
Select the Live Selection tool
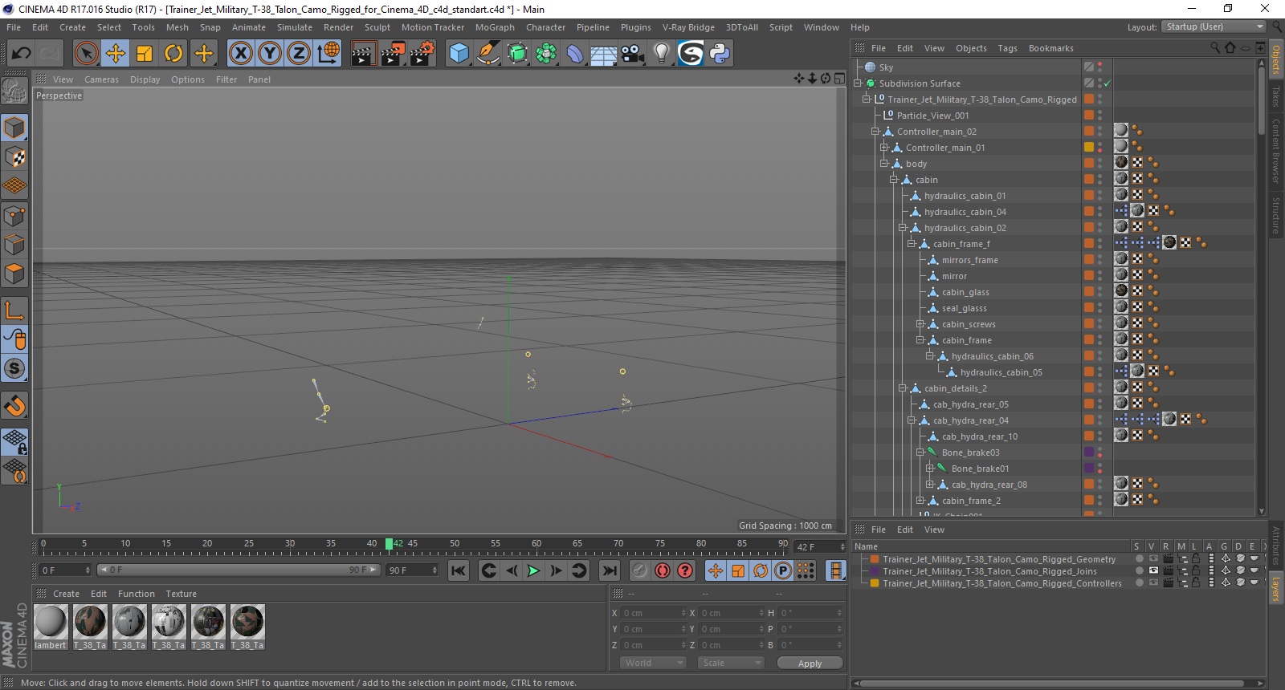click(86, 54)
